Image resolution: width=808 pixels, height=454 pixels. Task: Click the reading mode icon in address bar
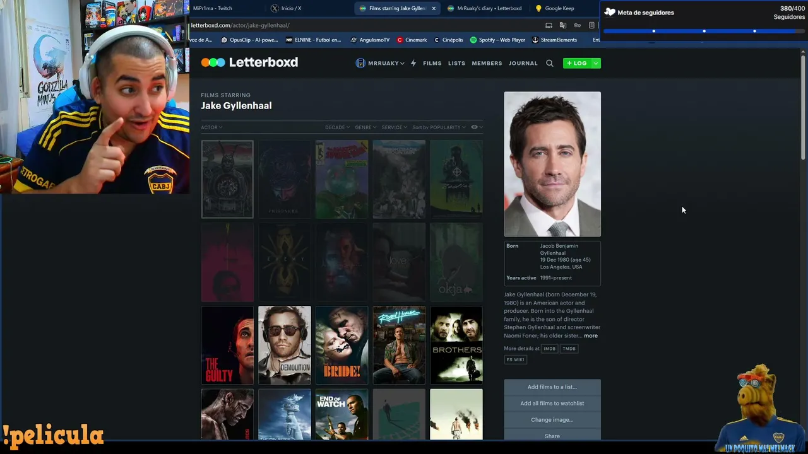pos(591,25)
